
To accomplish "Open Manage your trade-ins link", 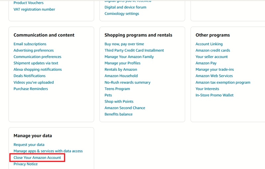I will [x=215, y=69].
